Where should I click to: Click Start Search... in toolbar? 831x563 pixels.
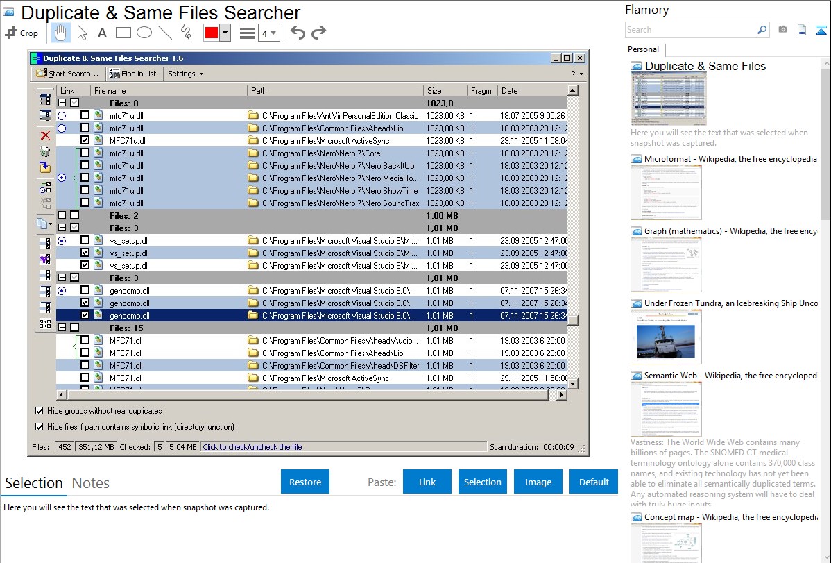click(67, 74)
